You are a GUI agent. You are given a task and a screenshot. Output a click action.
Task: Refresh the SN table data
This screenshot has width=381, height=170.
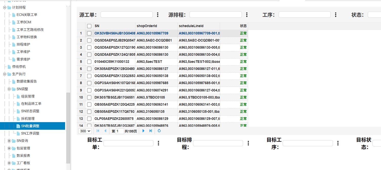point(159,131)
